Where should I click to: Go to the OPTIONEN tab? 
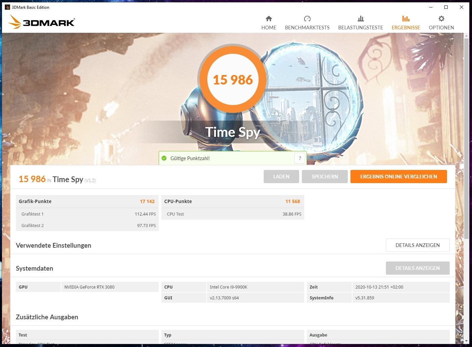click(x=441, y=23)
